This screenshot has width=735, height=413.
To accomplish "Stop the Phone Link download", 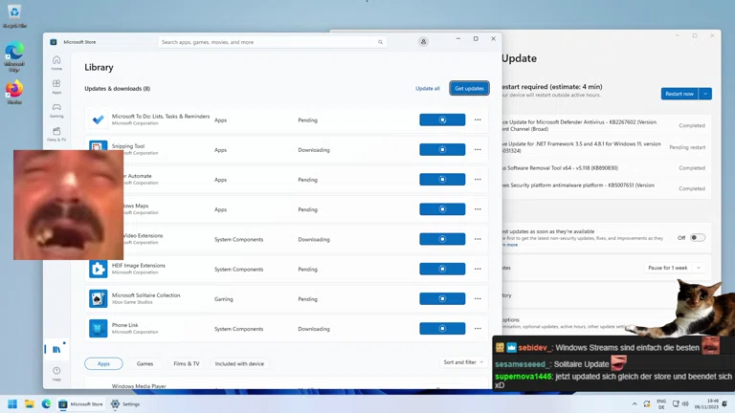I will (x=442, y=329).
